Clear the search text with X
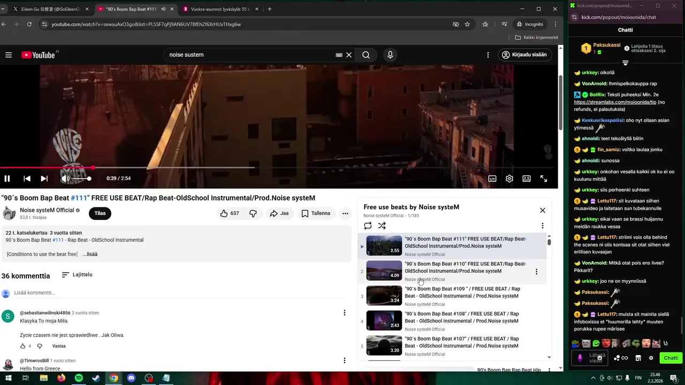 click(349, 55)
